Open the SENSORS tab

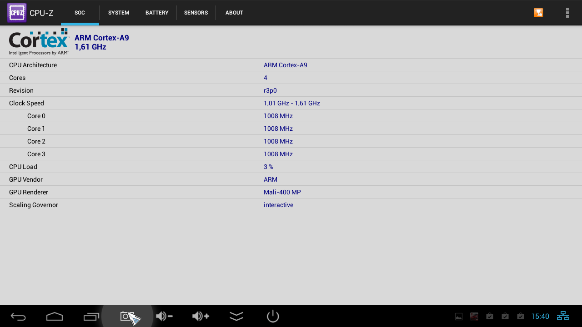click(x=196, y=13)
